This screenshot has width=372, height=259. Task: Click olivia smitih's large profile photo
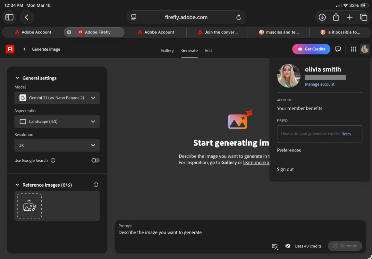(x=289, y=76)
